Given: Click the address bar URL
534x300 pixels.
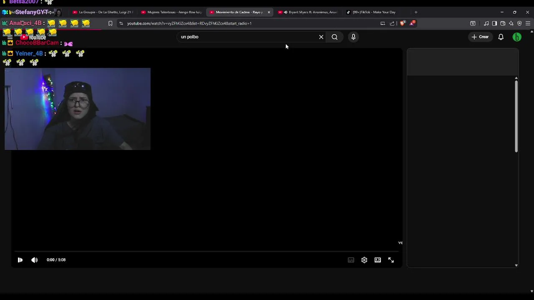Looking at the screenshot, I should 189,23.
